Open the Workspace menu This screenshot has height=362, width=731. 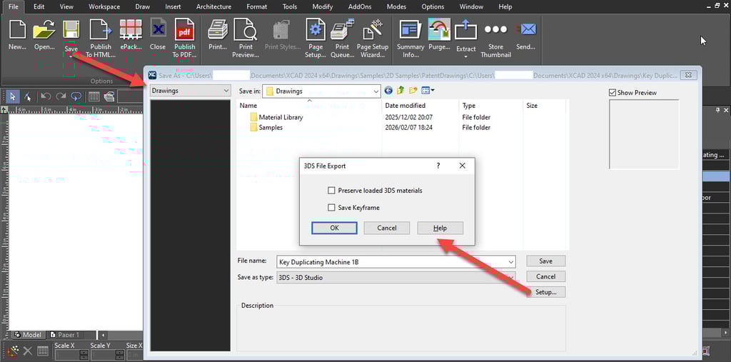tap(104, 6)
